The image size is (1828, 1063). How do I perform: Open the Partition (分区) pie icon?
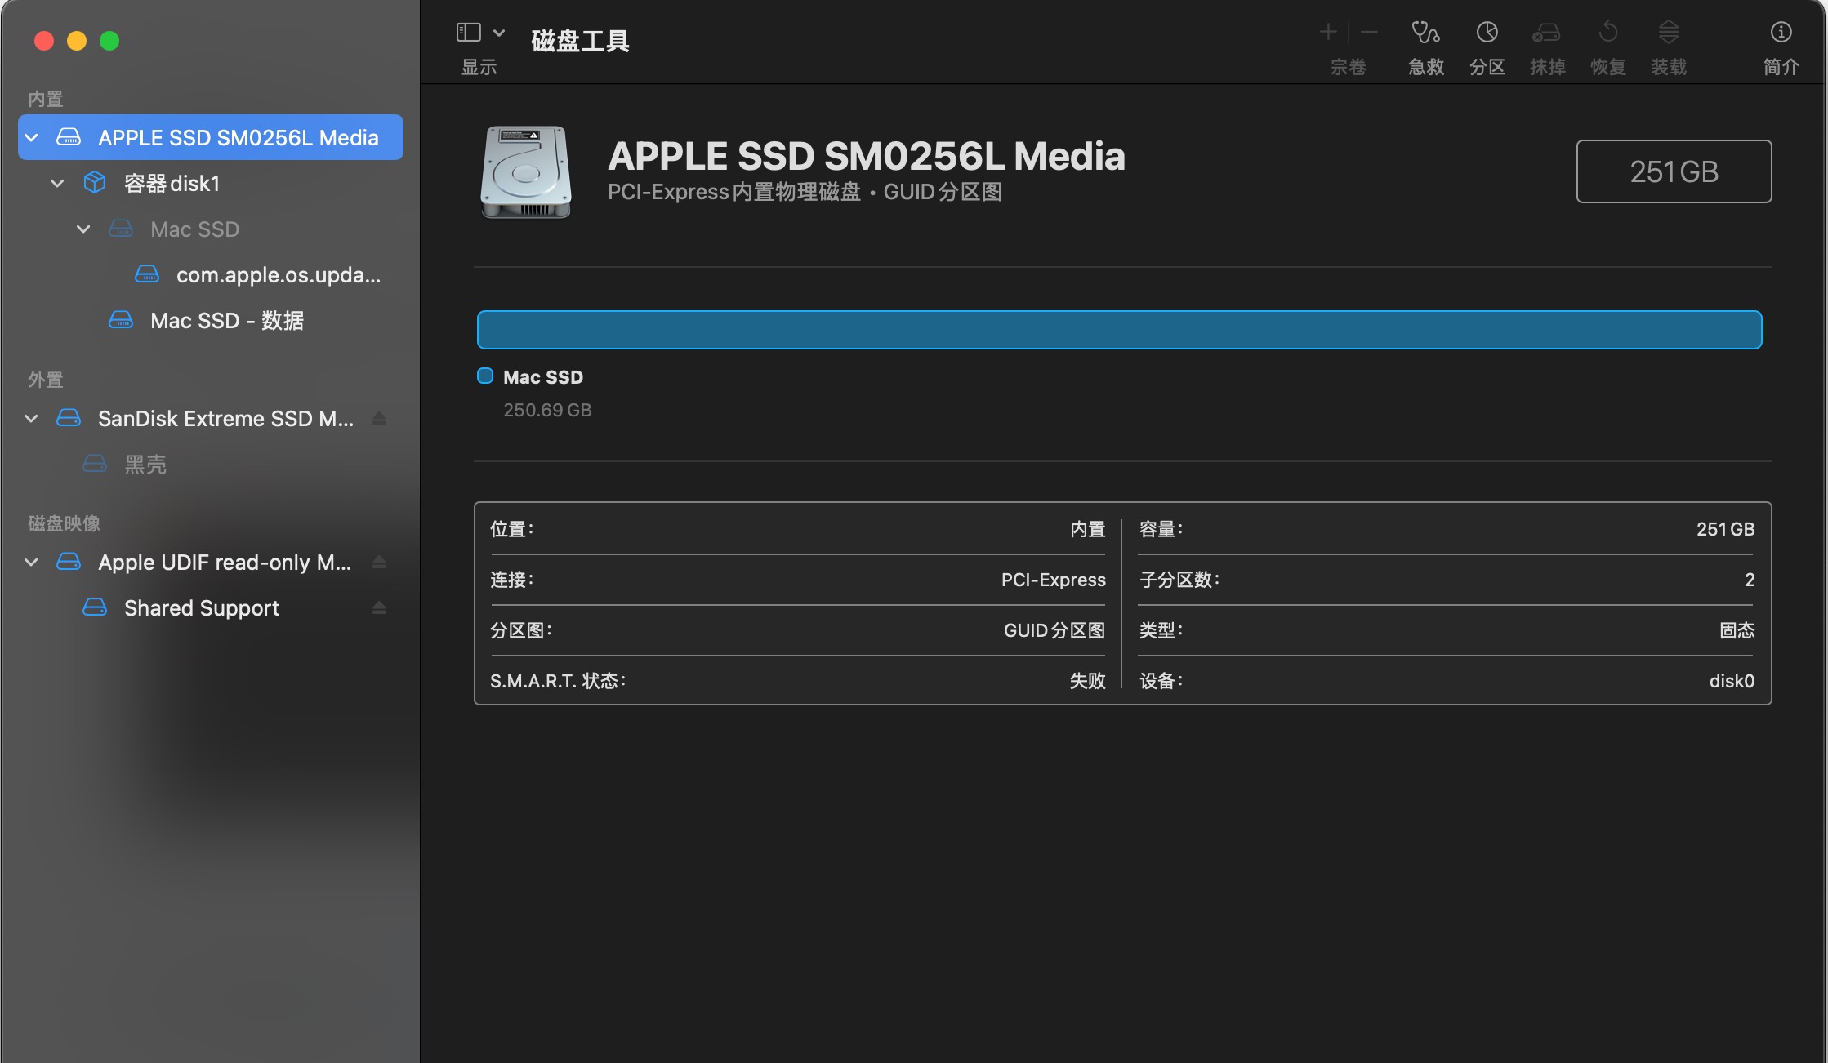point(1487,33)
